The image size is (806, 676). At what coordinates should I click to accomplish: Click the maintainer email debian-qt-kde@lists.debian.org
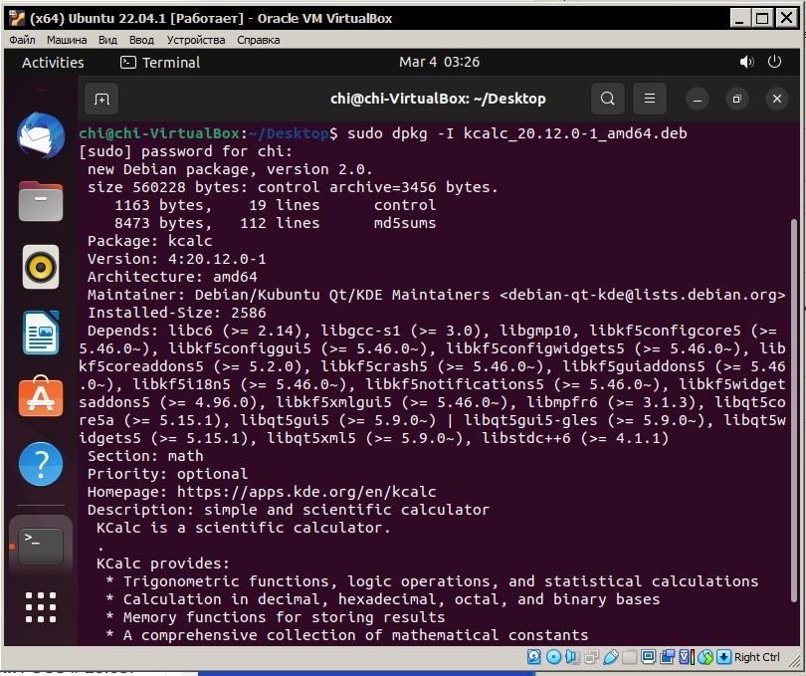coord(643,295)
